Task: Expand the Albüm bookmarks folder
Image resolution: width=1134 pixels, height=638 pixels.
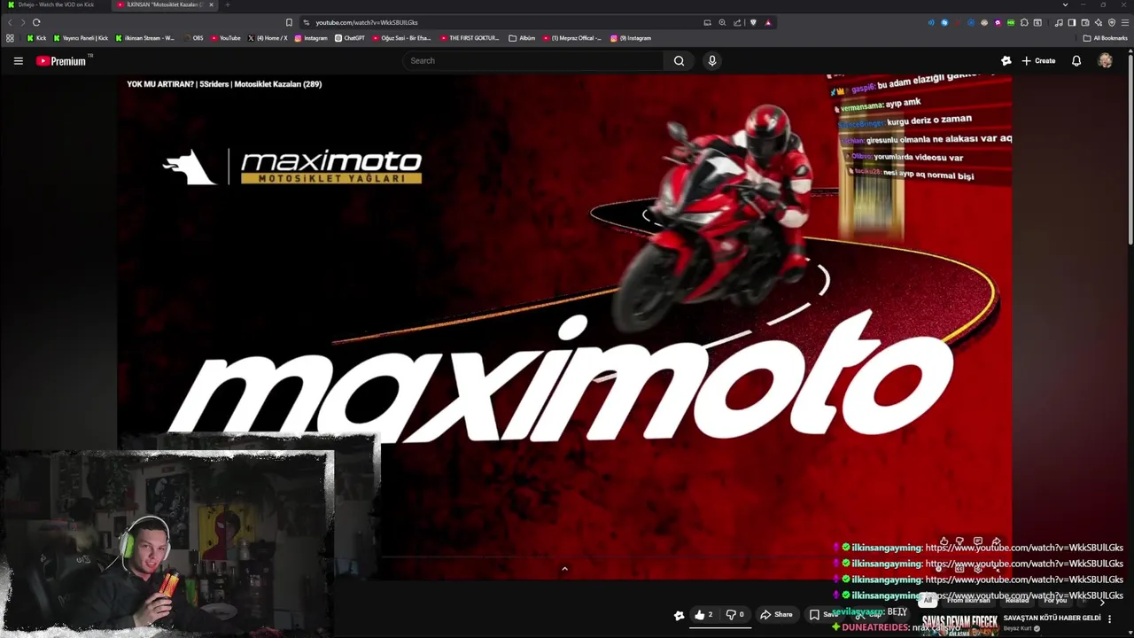Action: 522,38
